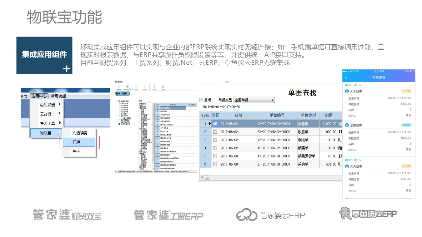The width and height of the screenshot is (422, 237).
Task: Click the 关闭 power icon in toolbar
Action: (x=163, y=87)
